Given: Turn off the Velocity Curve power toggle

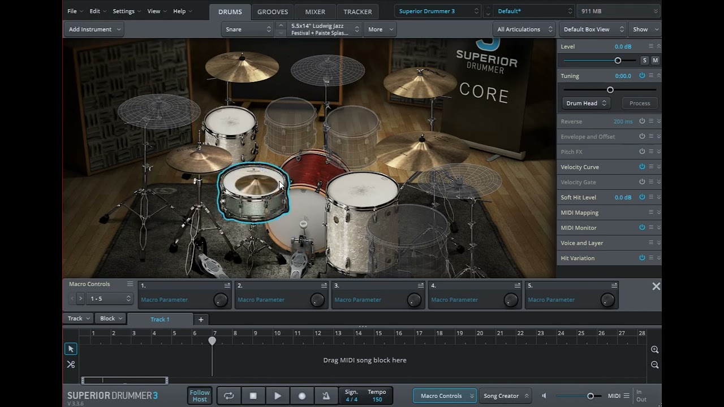Looking at the screenshot, I should click(x=642, y=167).
